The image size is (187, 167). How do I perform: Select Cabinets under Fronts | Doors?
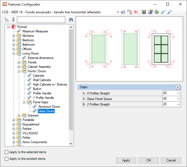[x=39, y=76]
